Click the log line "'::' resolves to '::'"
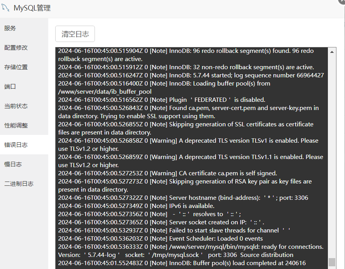Image resolution: width=345 pixels, height=269 pixels. (x=149, y=214)
